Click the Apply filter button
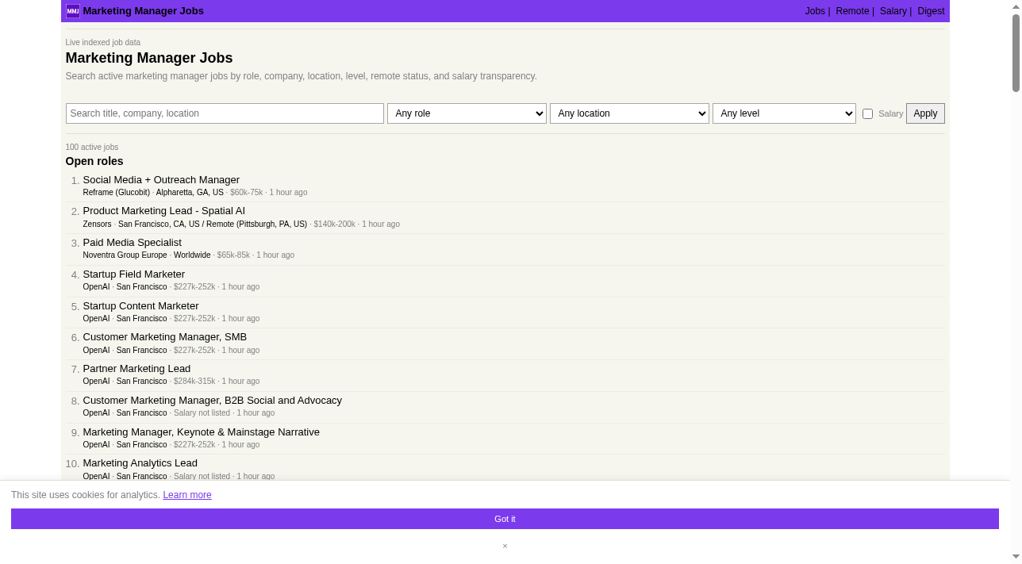The height and width of the screenshot is (564, 1022). (925, 113)
